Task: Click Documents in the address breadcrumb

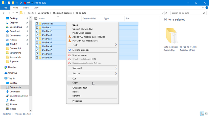Action: click(x=43, y=13)
